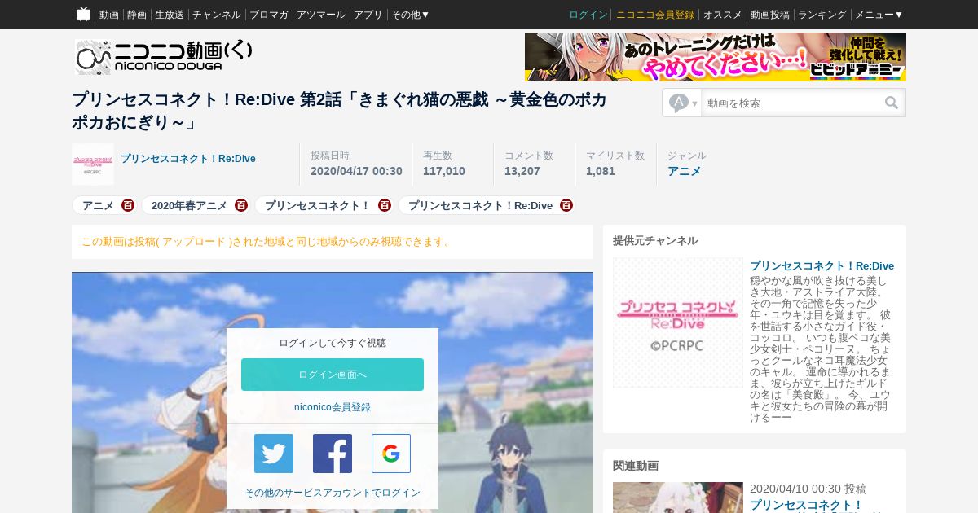Image resolution: width=978 pixels, height=513 pixels.
Task: Click the mylist count 1,081
Action: click(x=601, y=171)
